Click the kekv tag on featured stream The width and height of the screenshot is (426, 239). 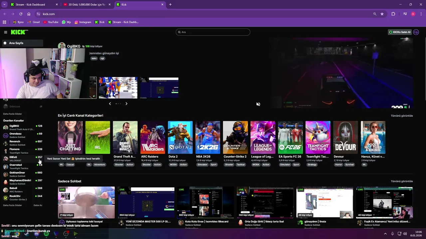(94, 58)
